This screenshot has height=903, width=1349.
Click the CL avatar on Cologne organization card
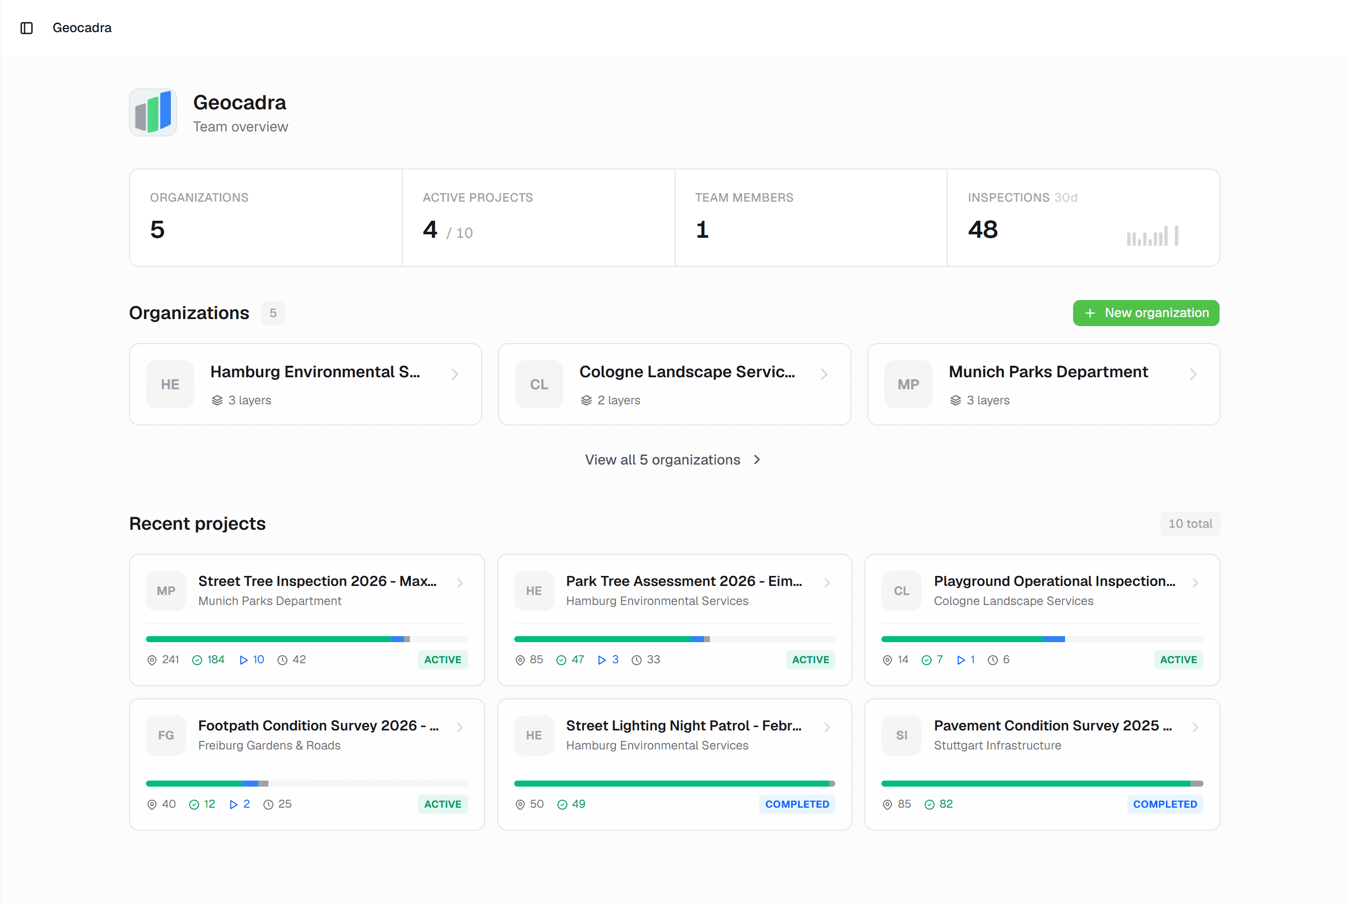(539, 385)
